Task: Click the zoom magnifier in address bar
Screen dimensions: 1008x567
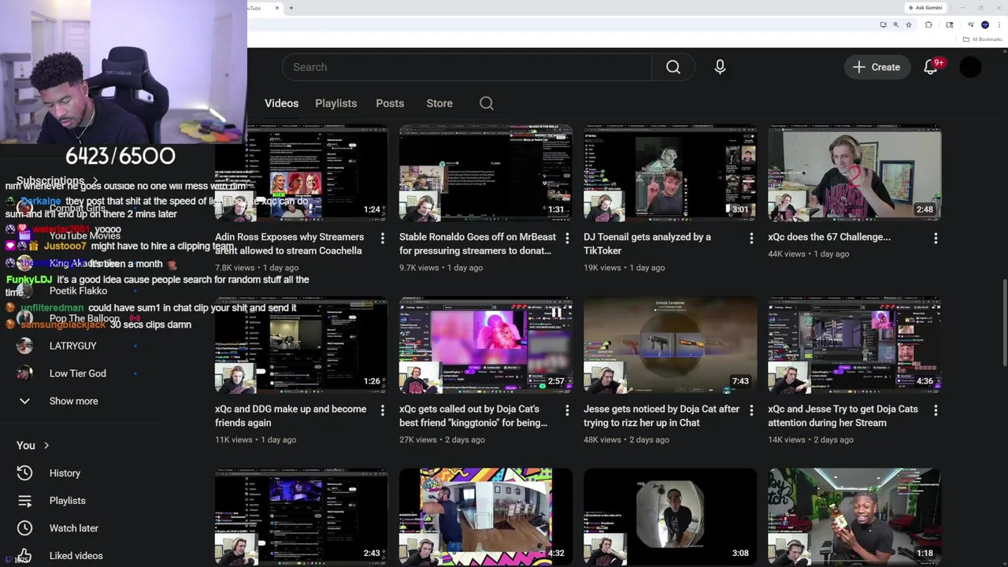Action: pyautogui.click(x=895, y=24)
